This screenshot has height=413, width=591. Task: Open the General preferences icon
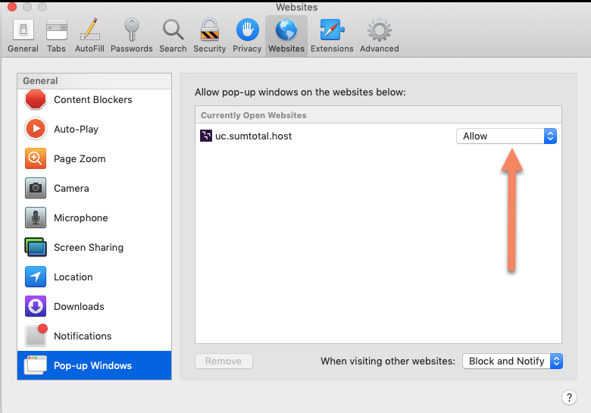[23, 30]
